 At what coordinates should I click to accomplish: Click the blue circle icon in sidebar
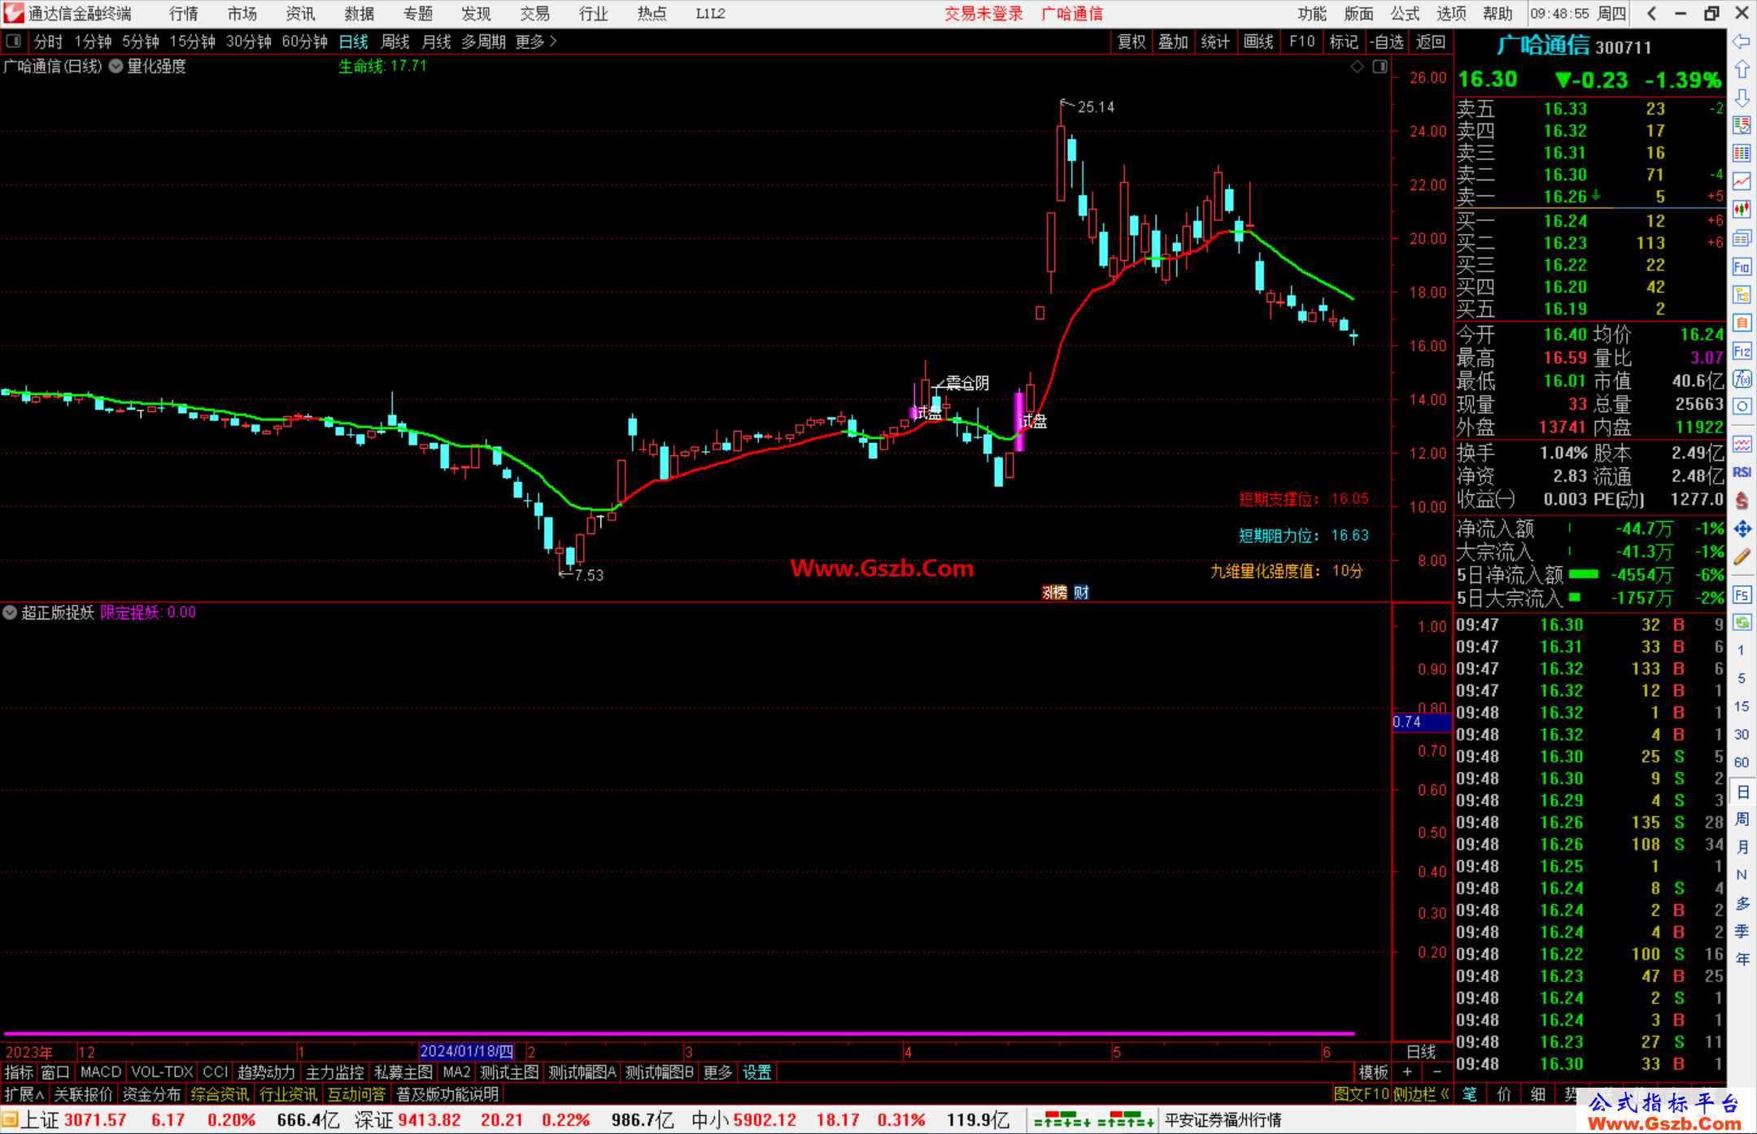click(x=1742, y=406)
